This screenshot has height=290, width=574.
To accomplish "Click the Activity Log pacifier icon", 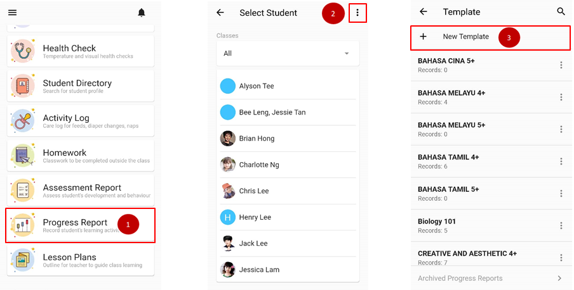I will [x=23, y=121].
